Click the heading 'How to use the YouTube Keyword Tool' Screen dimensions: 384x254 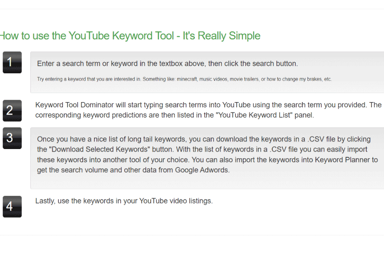click(130, 35)
